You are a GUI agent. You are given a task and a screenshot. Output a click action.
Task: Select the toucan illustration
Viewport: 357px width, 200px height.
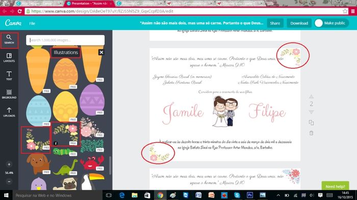click(93, 181)
